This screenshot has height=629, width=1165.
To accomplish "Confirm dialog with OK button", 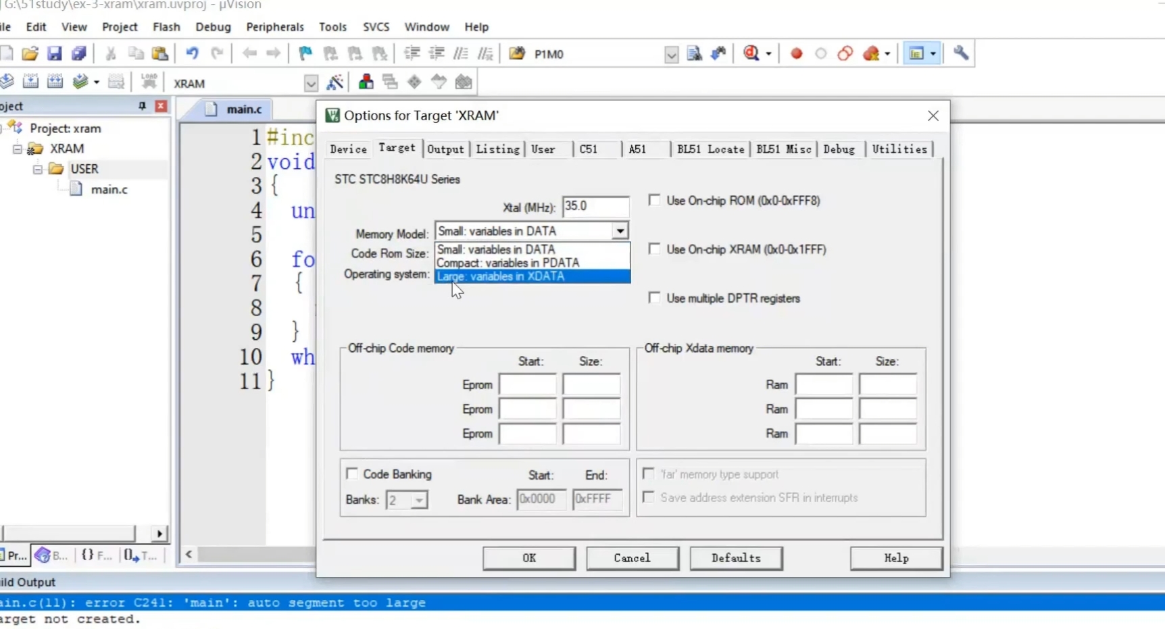I will [x=529, y=558].
